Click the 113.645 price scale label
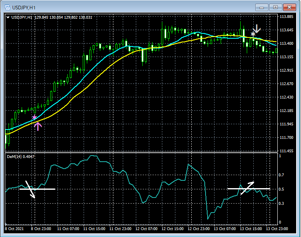Screen dimensions: 301x237 (x=286, y=30)
